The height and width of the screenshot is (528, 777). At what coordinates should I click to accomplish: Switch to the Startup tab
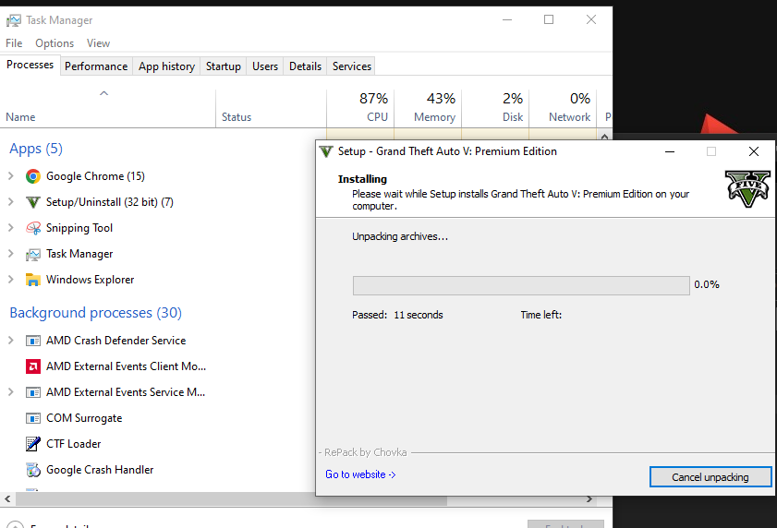[224, 66]
